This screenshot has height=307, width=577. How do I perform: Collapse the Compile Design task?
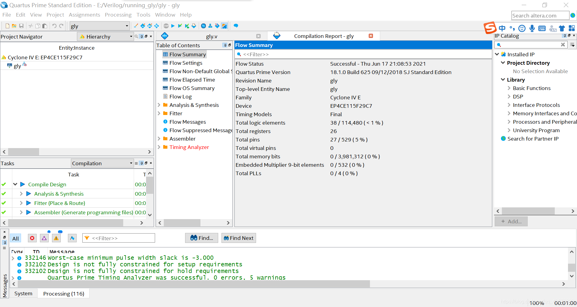click(15, 184)
